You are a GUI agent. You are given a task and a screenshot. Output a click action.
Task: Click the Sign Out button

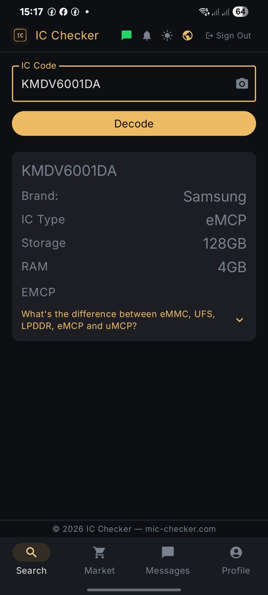point(229,36)
